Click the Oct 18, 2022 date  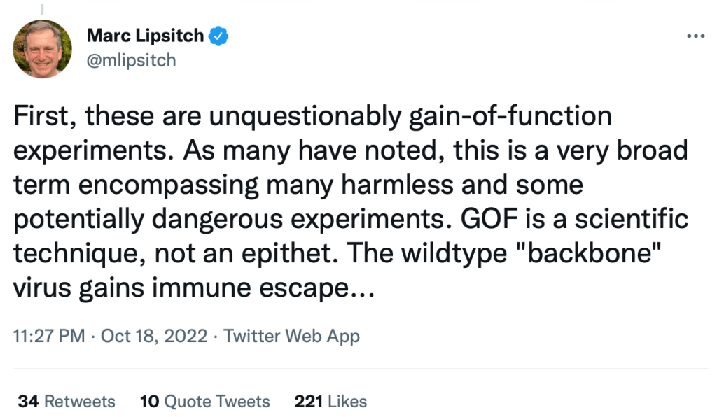[154, 337]
